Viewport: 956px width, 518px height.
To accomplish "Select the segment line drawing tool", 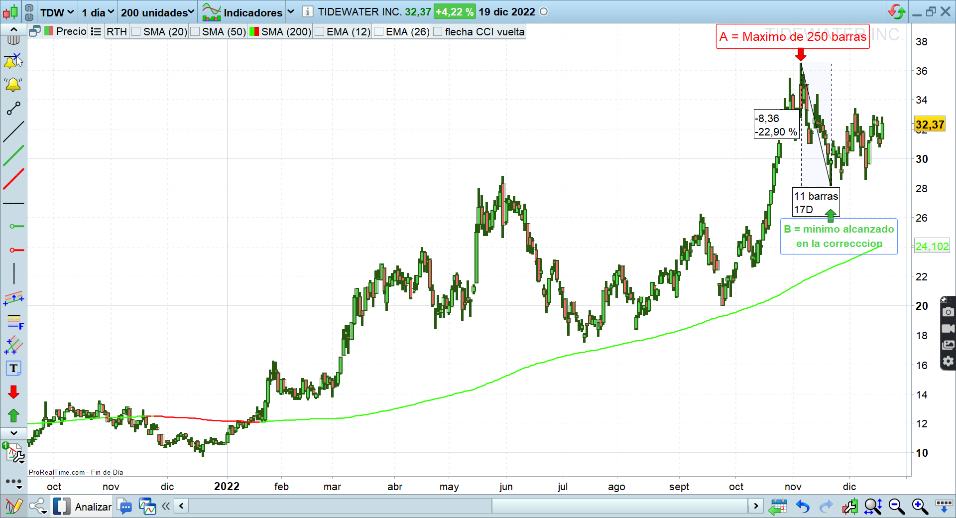I will 13,108.
